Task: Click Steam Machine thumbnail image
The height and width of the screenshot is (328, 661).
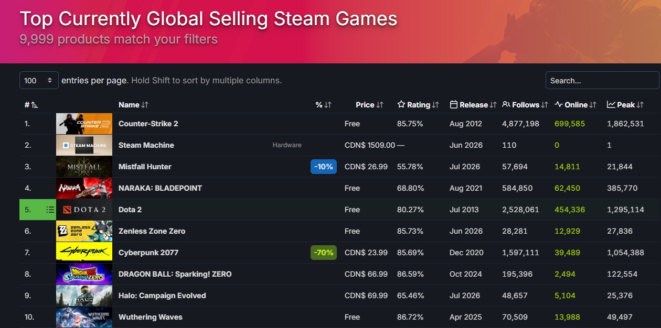Action: pos(84,145)
